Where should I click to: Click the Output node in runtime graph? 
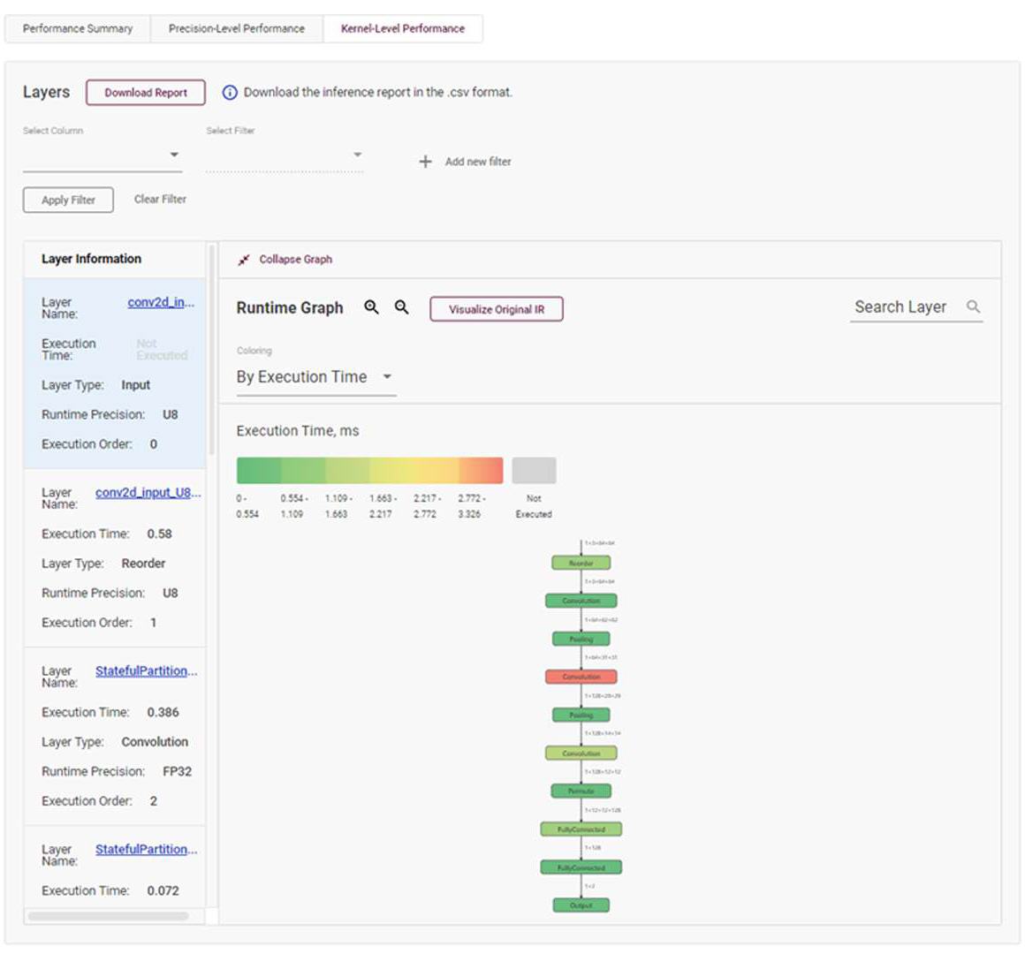click(581, 905)
